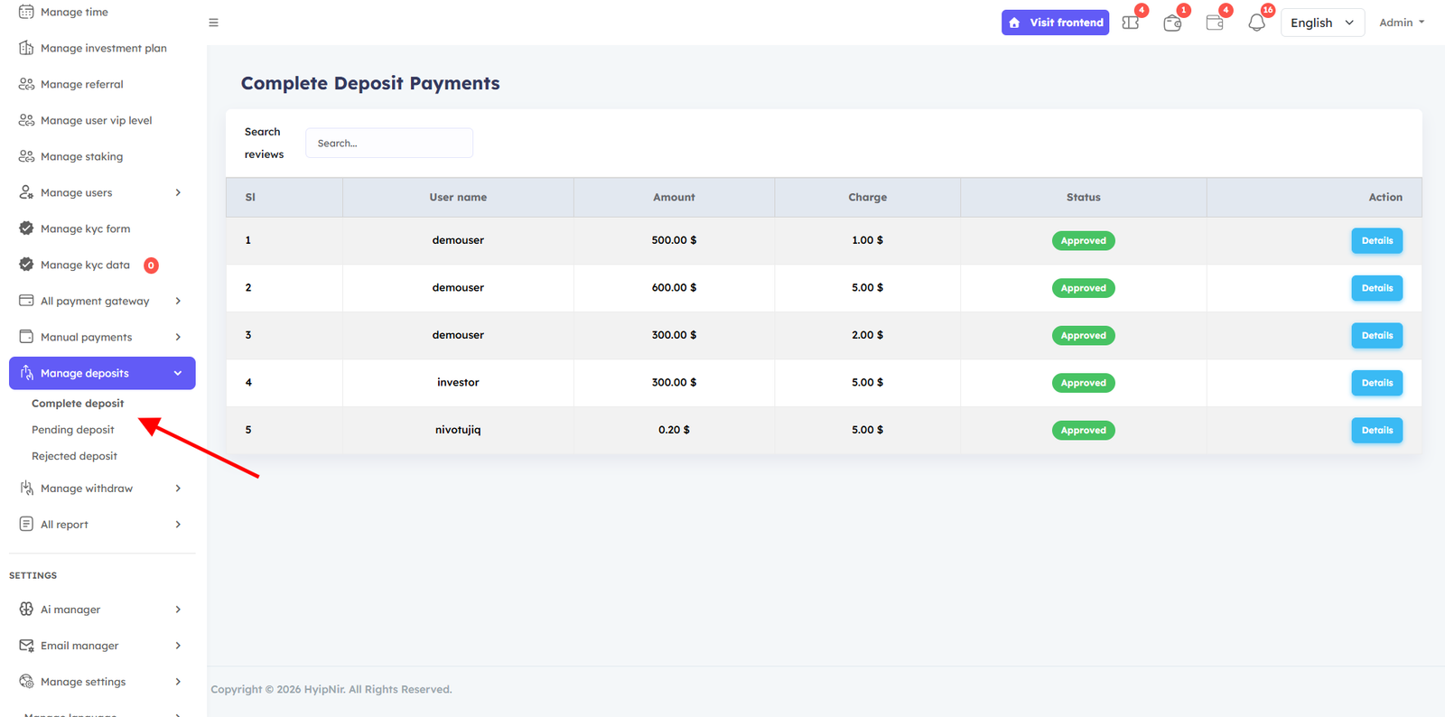The height and width of the screenshot is (717, 1445).
Task: Click the Complete Deposit Payments heading
Action: tap(370, 83)
